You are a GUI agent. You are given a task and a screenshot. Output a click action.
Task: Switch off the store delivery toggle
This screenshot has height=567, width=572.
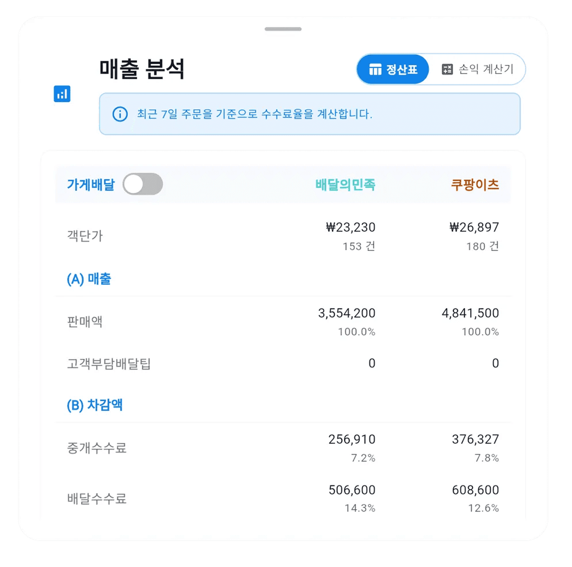click(143, 183)
